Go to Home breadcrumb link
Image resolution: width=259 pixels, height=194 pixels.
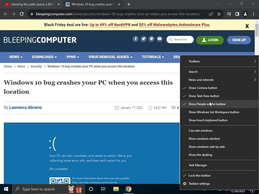(x=8, y=66)
